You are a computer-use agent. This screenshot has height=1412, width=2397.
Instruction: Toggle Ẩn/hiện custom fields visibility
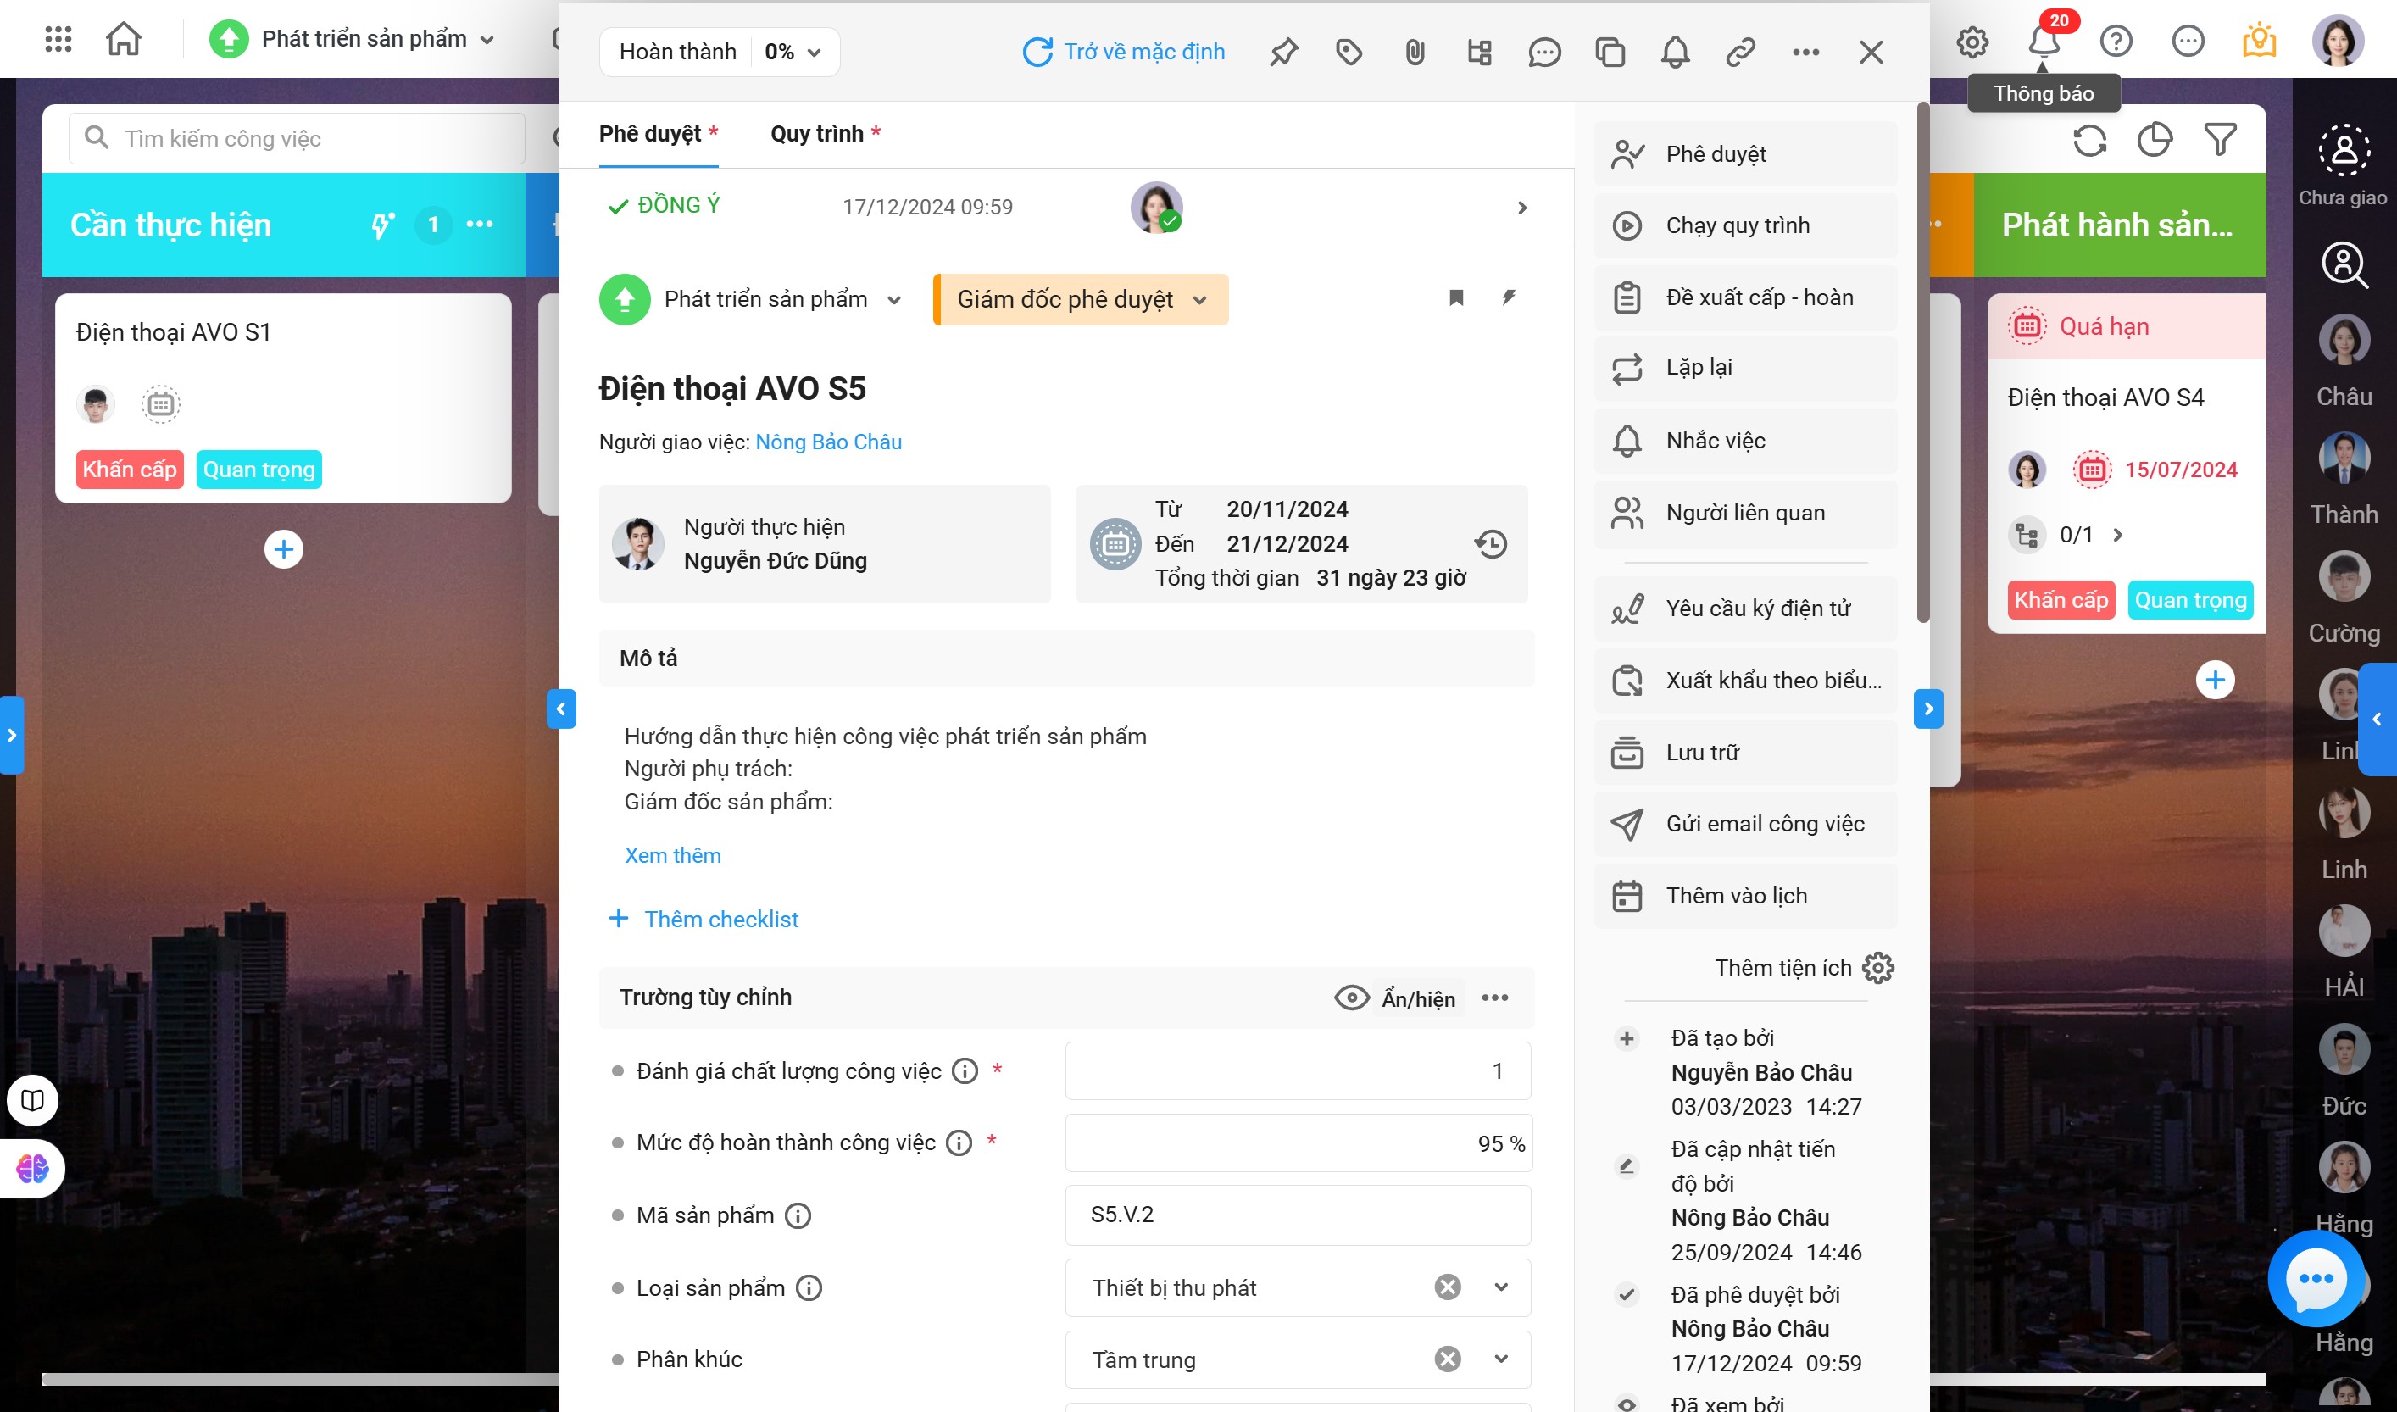pos(1396,998)
